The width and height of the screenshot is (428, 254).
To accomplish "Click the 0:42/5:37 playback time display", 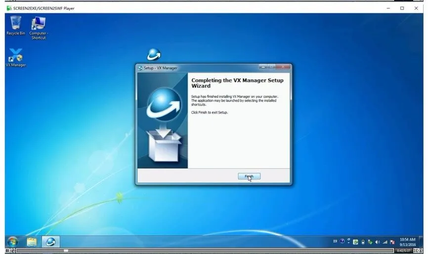I will (403, 251).
